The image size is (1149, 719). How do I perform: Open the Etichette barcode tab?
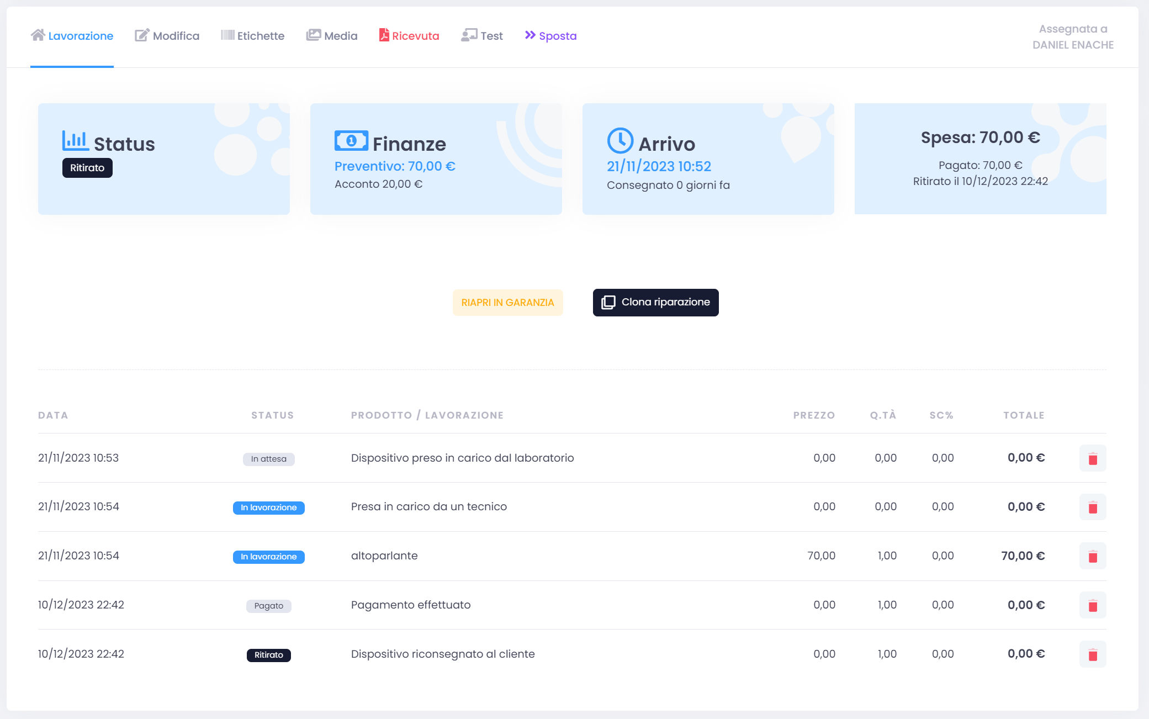(x=253, y=36)
